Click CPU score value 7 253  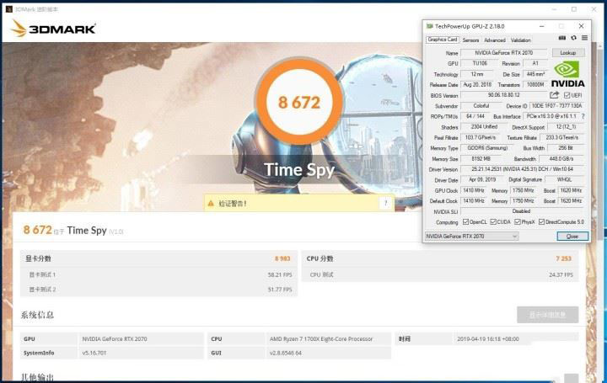point(563,258)
